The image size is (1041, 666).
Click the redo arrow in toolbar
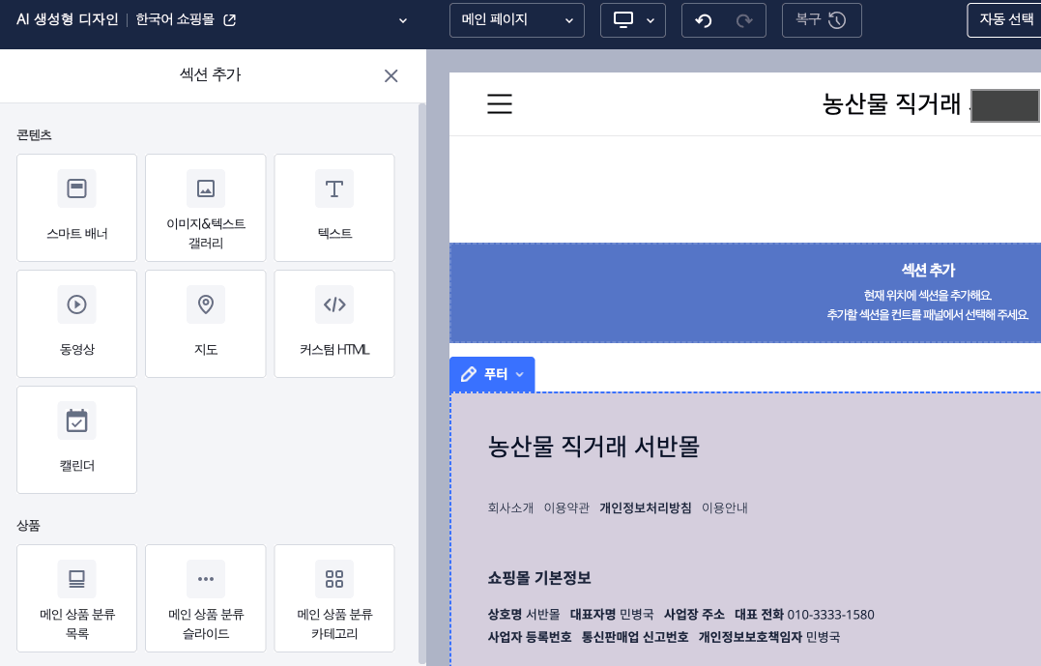click(x=743, y=20)
